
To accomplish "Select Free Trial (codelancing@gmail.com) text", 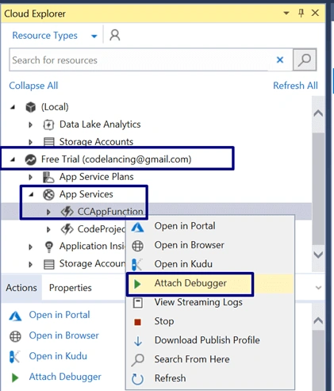I will tap(117, 159).
